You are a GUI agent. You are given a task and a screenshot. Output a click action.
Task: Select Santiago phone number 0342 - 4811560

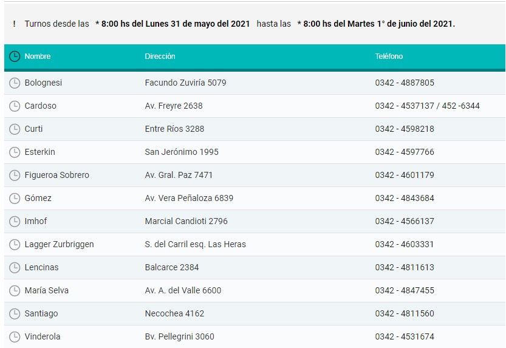point(405,313)
